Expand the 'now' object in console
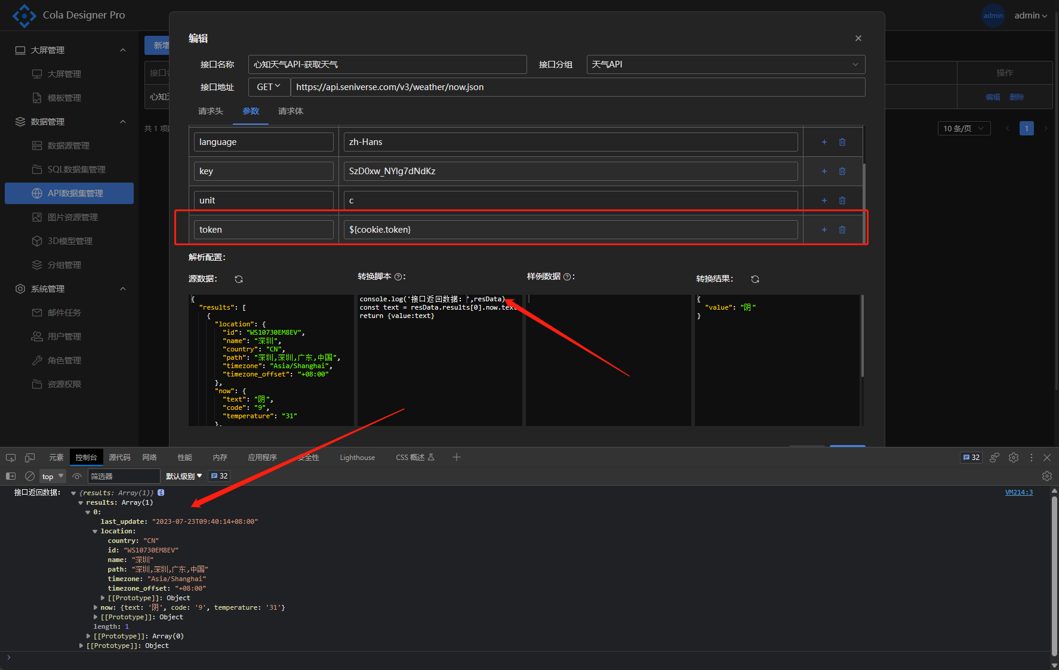The width and height of the screenshot is (1059, 670). [96, 607]
